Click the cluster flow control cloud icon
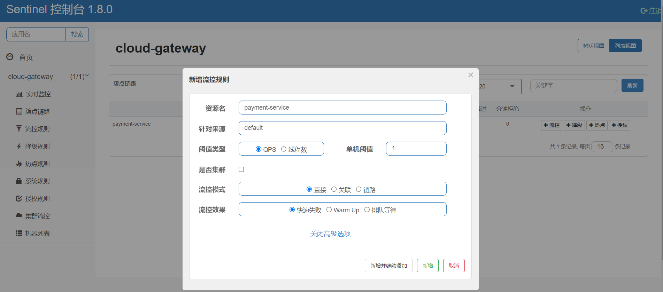This screenshot has height=292, width=663. (x=19, y=215)
